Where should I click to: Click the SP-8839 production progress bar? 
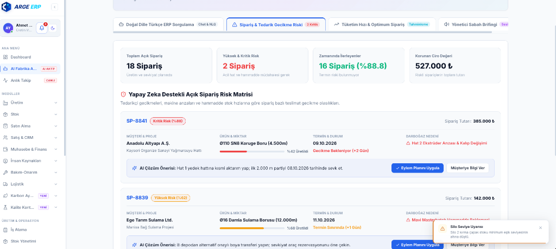point(252,228)
